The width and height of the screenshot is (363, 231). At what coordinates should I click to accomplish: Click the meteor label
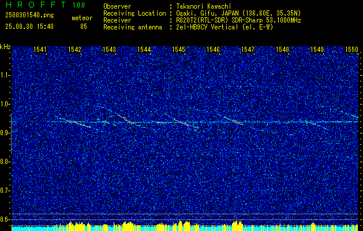82,18
